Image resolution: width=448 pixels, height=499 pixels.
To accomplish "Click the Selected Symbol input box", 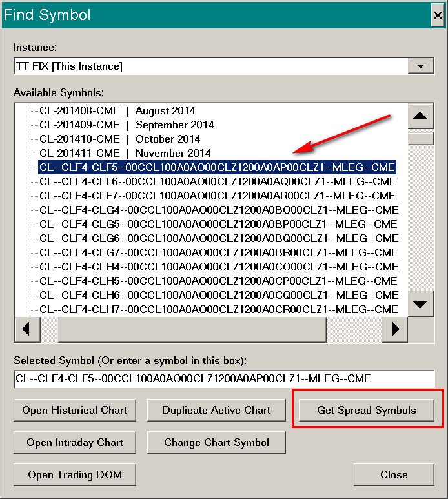I will 224,379.
